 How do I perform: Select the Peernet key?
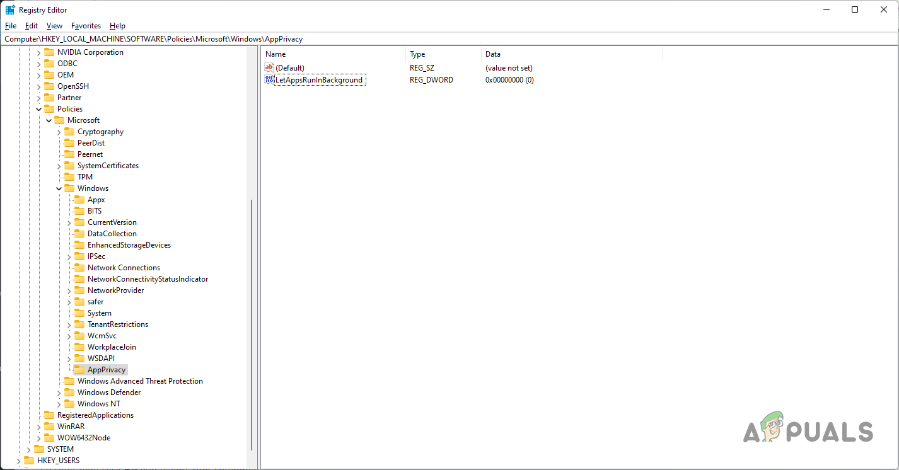click(90, 154)
